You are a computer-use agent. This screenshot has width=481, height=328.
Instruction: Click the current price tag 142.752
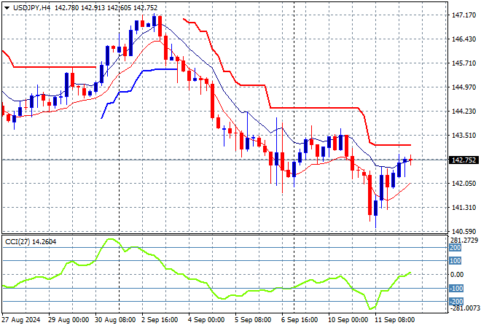(464, 160)
